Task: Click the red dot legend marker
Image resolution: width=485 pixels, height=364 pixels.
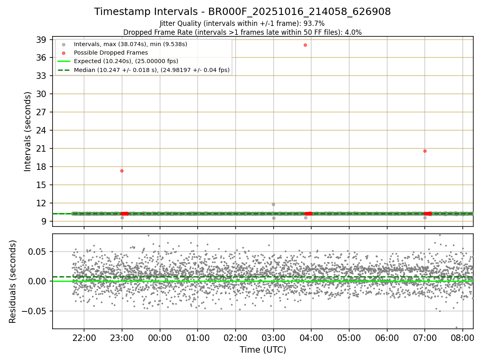Action: (x=64, y=53)
